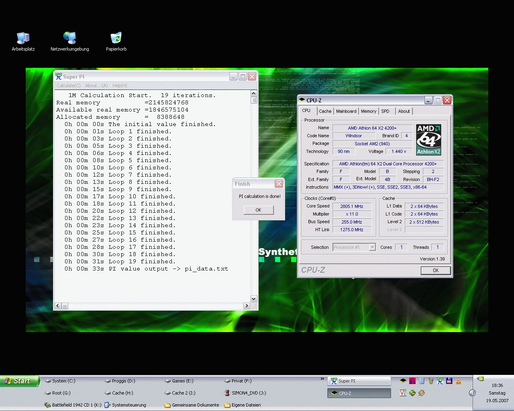
Task: Open the Papierkorb recycle bin icon
Action: pos(116,42)
